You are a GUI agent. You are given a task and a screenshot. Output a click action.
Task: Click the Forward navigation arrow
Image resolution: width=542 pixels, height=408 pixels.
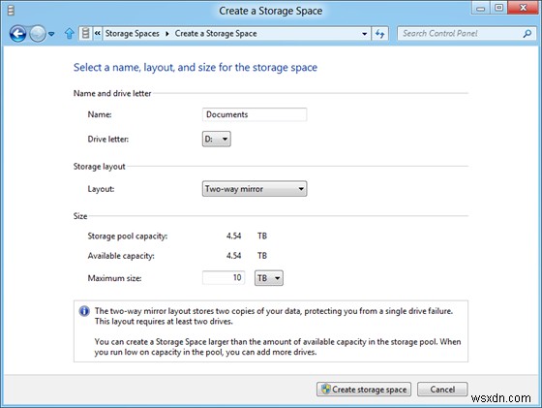(x=38, y=34)
